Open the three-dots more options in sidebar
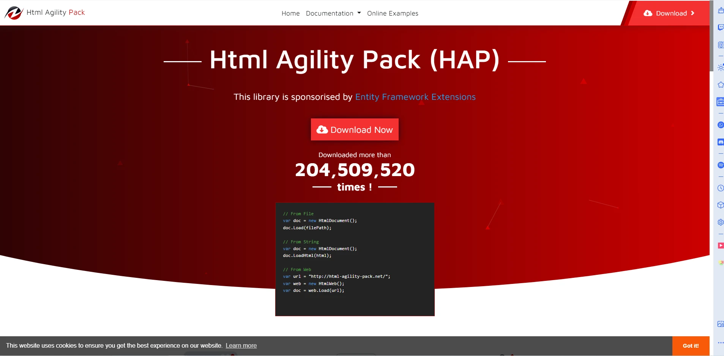Screen dimensions: 724x356 [721, 343]
